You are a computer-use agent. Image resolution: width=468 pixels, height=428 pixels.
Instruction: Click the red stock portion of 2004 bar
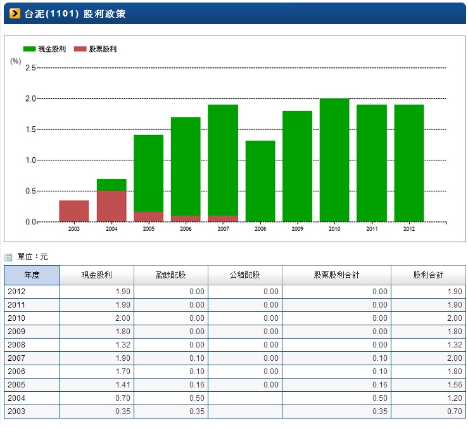[x=111, y=206]
